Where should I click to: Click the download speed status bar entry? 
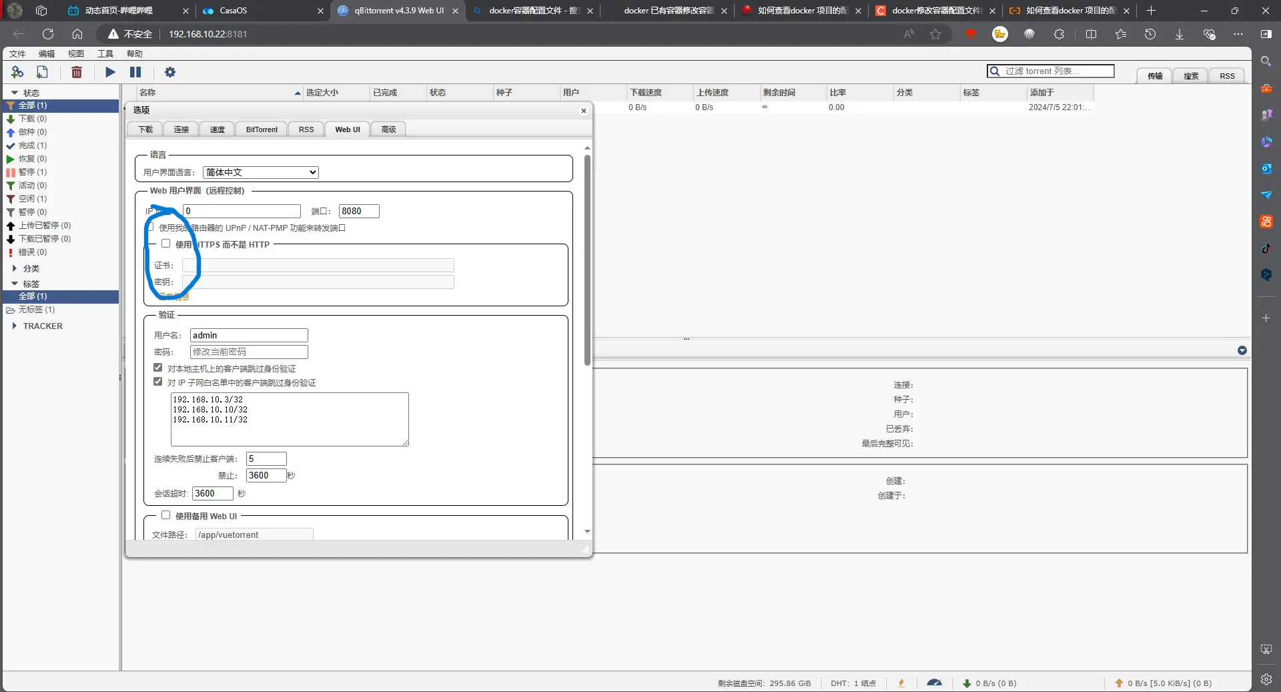point(990,683)
